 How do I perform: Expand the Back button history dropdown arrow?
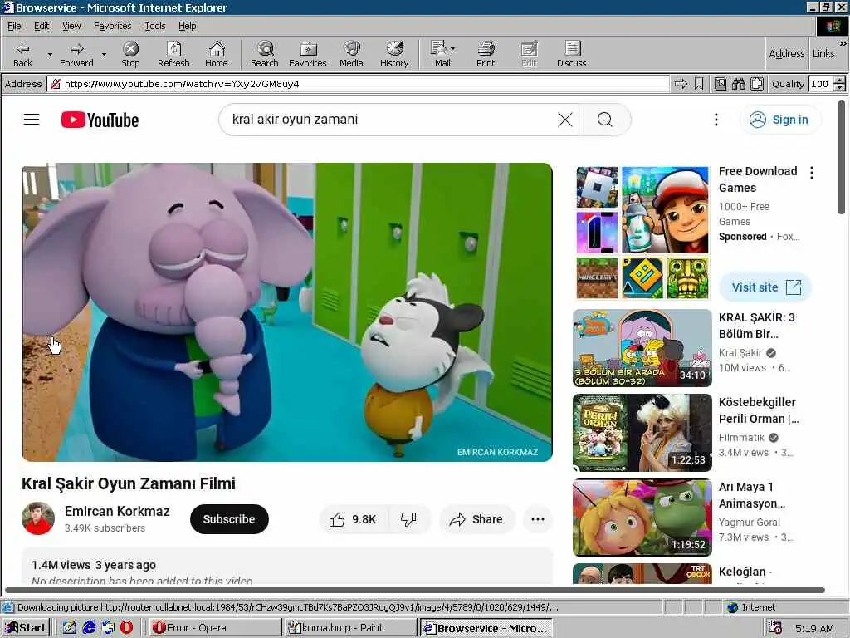click(x=50, y=54)
